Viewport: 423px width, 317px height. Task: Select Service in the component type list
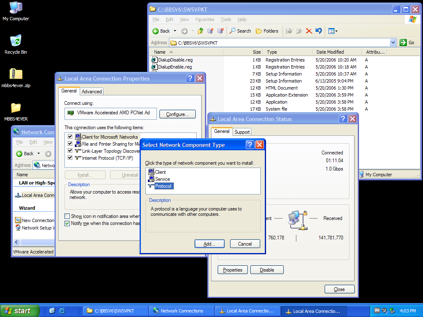[162, 179]
